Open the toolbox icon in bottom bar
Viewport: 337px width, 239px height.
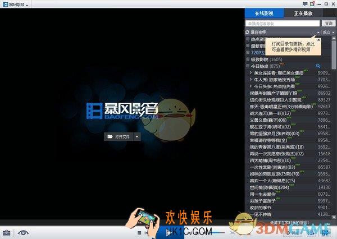click(x=6, y=233)
